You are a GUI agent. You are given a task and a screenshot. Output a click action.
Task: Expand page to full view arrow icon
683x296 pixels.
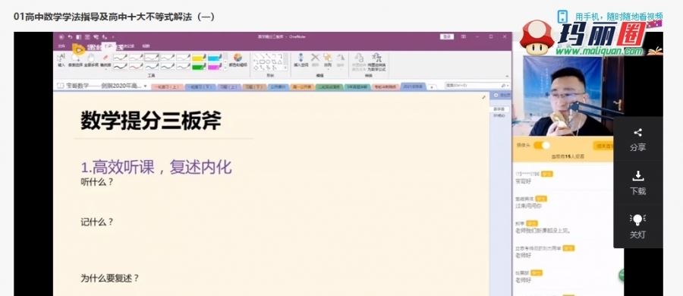coord(483,97)
